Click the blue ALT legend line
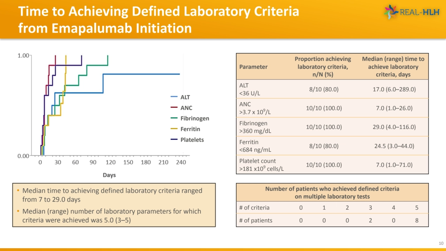This screenshot has height=251, width=446. [x=175, y=97]
